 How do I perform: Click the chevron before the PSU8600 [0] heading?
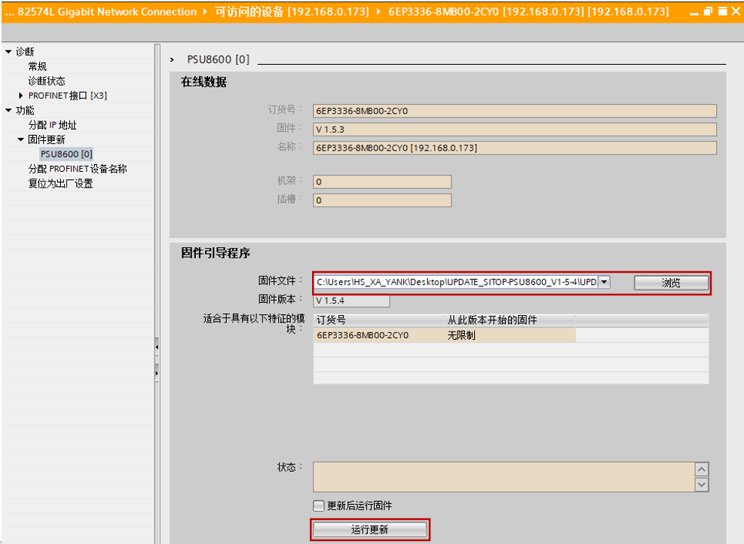click(173, 60)
